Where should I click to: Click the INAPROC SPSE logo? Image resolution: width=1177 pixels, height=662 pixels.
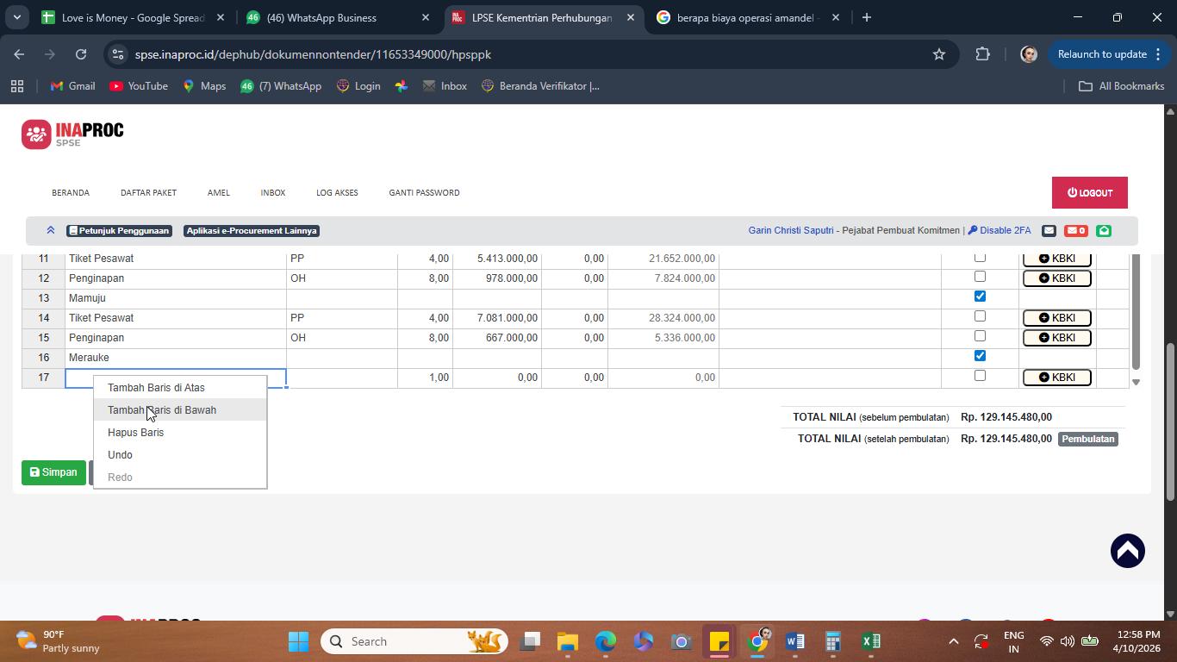(x=72, y=134)
